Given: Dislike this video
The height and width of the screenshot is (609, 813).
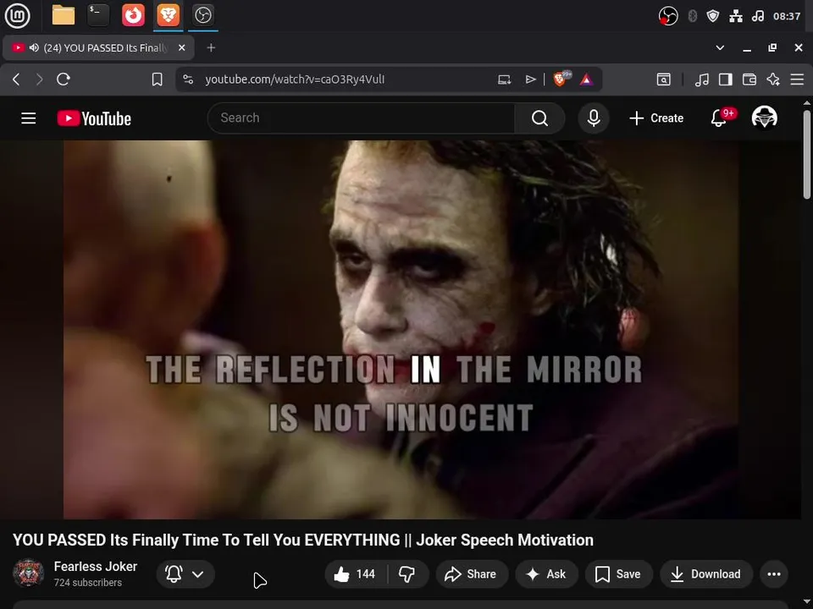Looking at the screenshot, I should tap(407, 573).
